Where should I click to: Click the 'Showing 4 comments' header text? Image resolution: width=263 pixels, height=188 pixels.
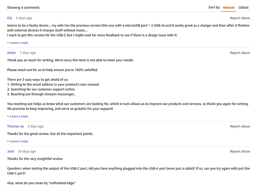point(23,8)
